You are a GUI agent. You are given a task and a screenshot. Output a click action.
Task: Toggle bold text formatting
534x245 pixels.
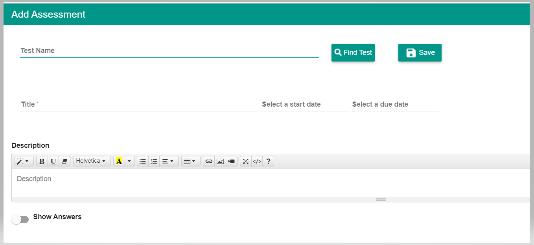click(x=42, y=161)
